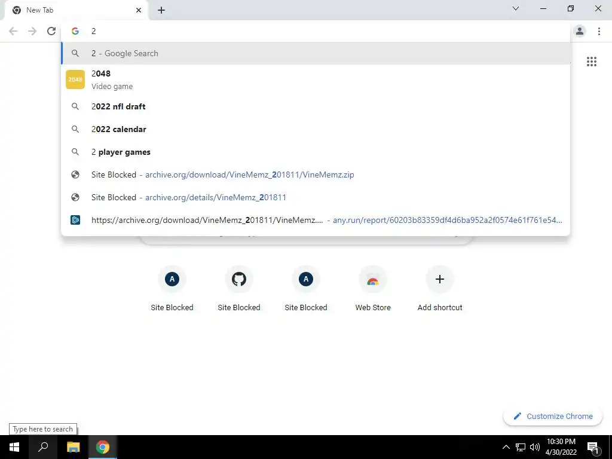Expand the tab search chevron

(x=516, y=8)
